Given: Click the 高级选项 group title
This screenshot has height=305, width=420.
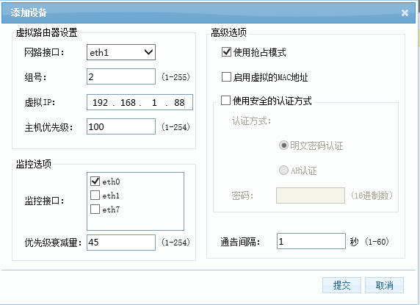Looking at the screenshot, I should point(228,32).
